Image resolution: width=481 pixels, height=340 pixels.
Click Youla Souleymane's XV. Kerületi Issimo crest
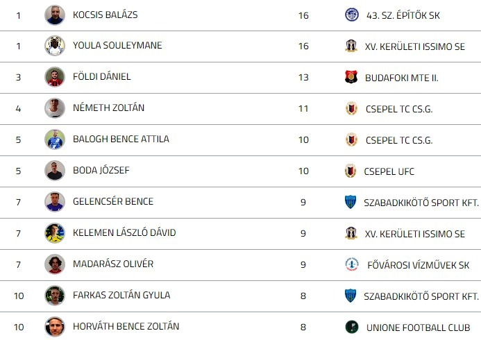coord(352,46)
